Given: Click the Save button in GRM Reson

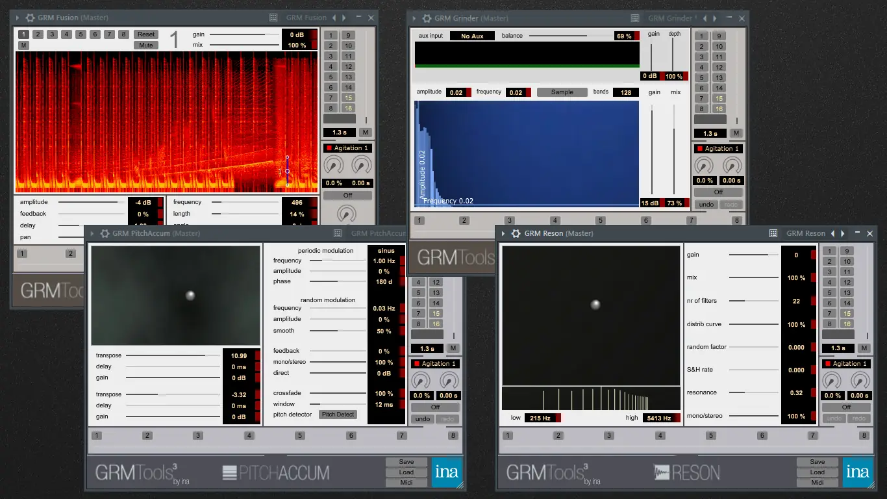Looking at the screenshot, I should click(818, 462).
